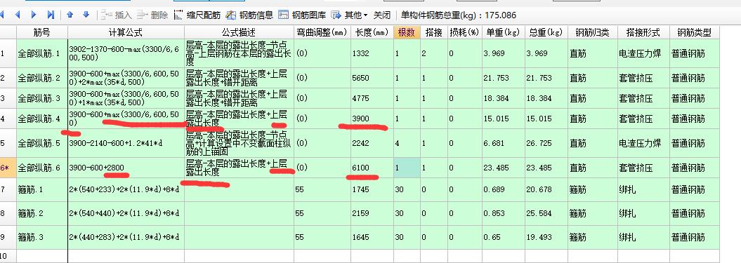Select 筋号 column header

[x=42, y=32]
